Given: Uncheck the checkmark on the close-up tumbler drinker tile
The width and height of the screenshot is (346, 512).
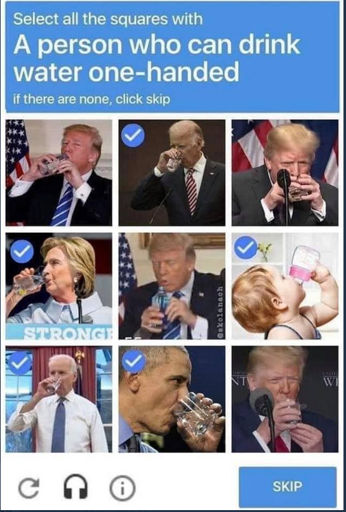Looking at the screenshot, I should [133, 362].
